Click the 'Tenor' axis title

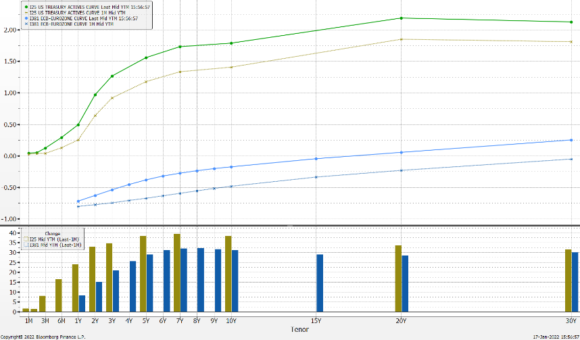tap(299, 329)
